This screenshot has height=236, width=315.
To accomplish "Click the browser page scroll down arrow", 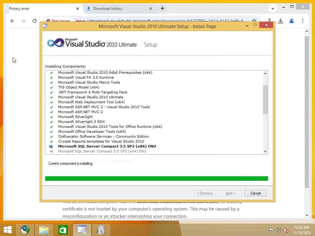I will pos(307,215).
